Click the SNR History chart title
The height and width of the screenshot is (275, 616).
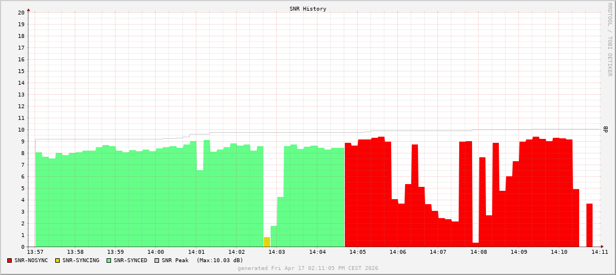[307, 9]
